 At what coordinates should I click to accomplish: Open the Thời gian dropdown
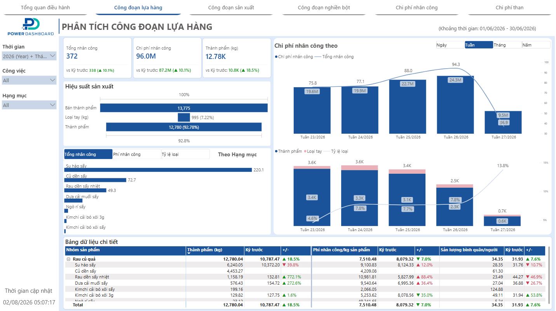(x=29, y=56)
